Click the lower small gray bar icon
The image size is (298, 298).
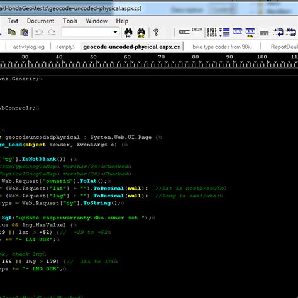184,32
